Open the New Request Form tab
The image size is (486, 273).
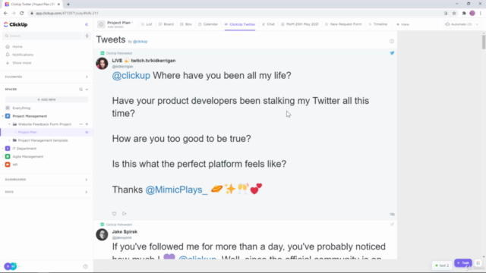(343, 24)
